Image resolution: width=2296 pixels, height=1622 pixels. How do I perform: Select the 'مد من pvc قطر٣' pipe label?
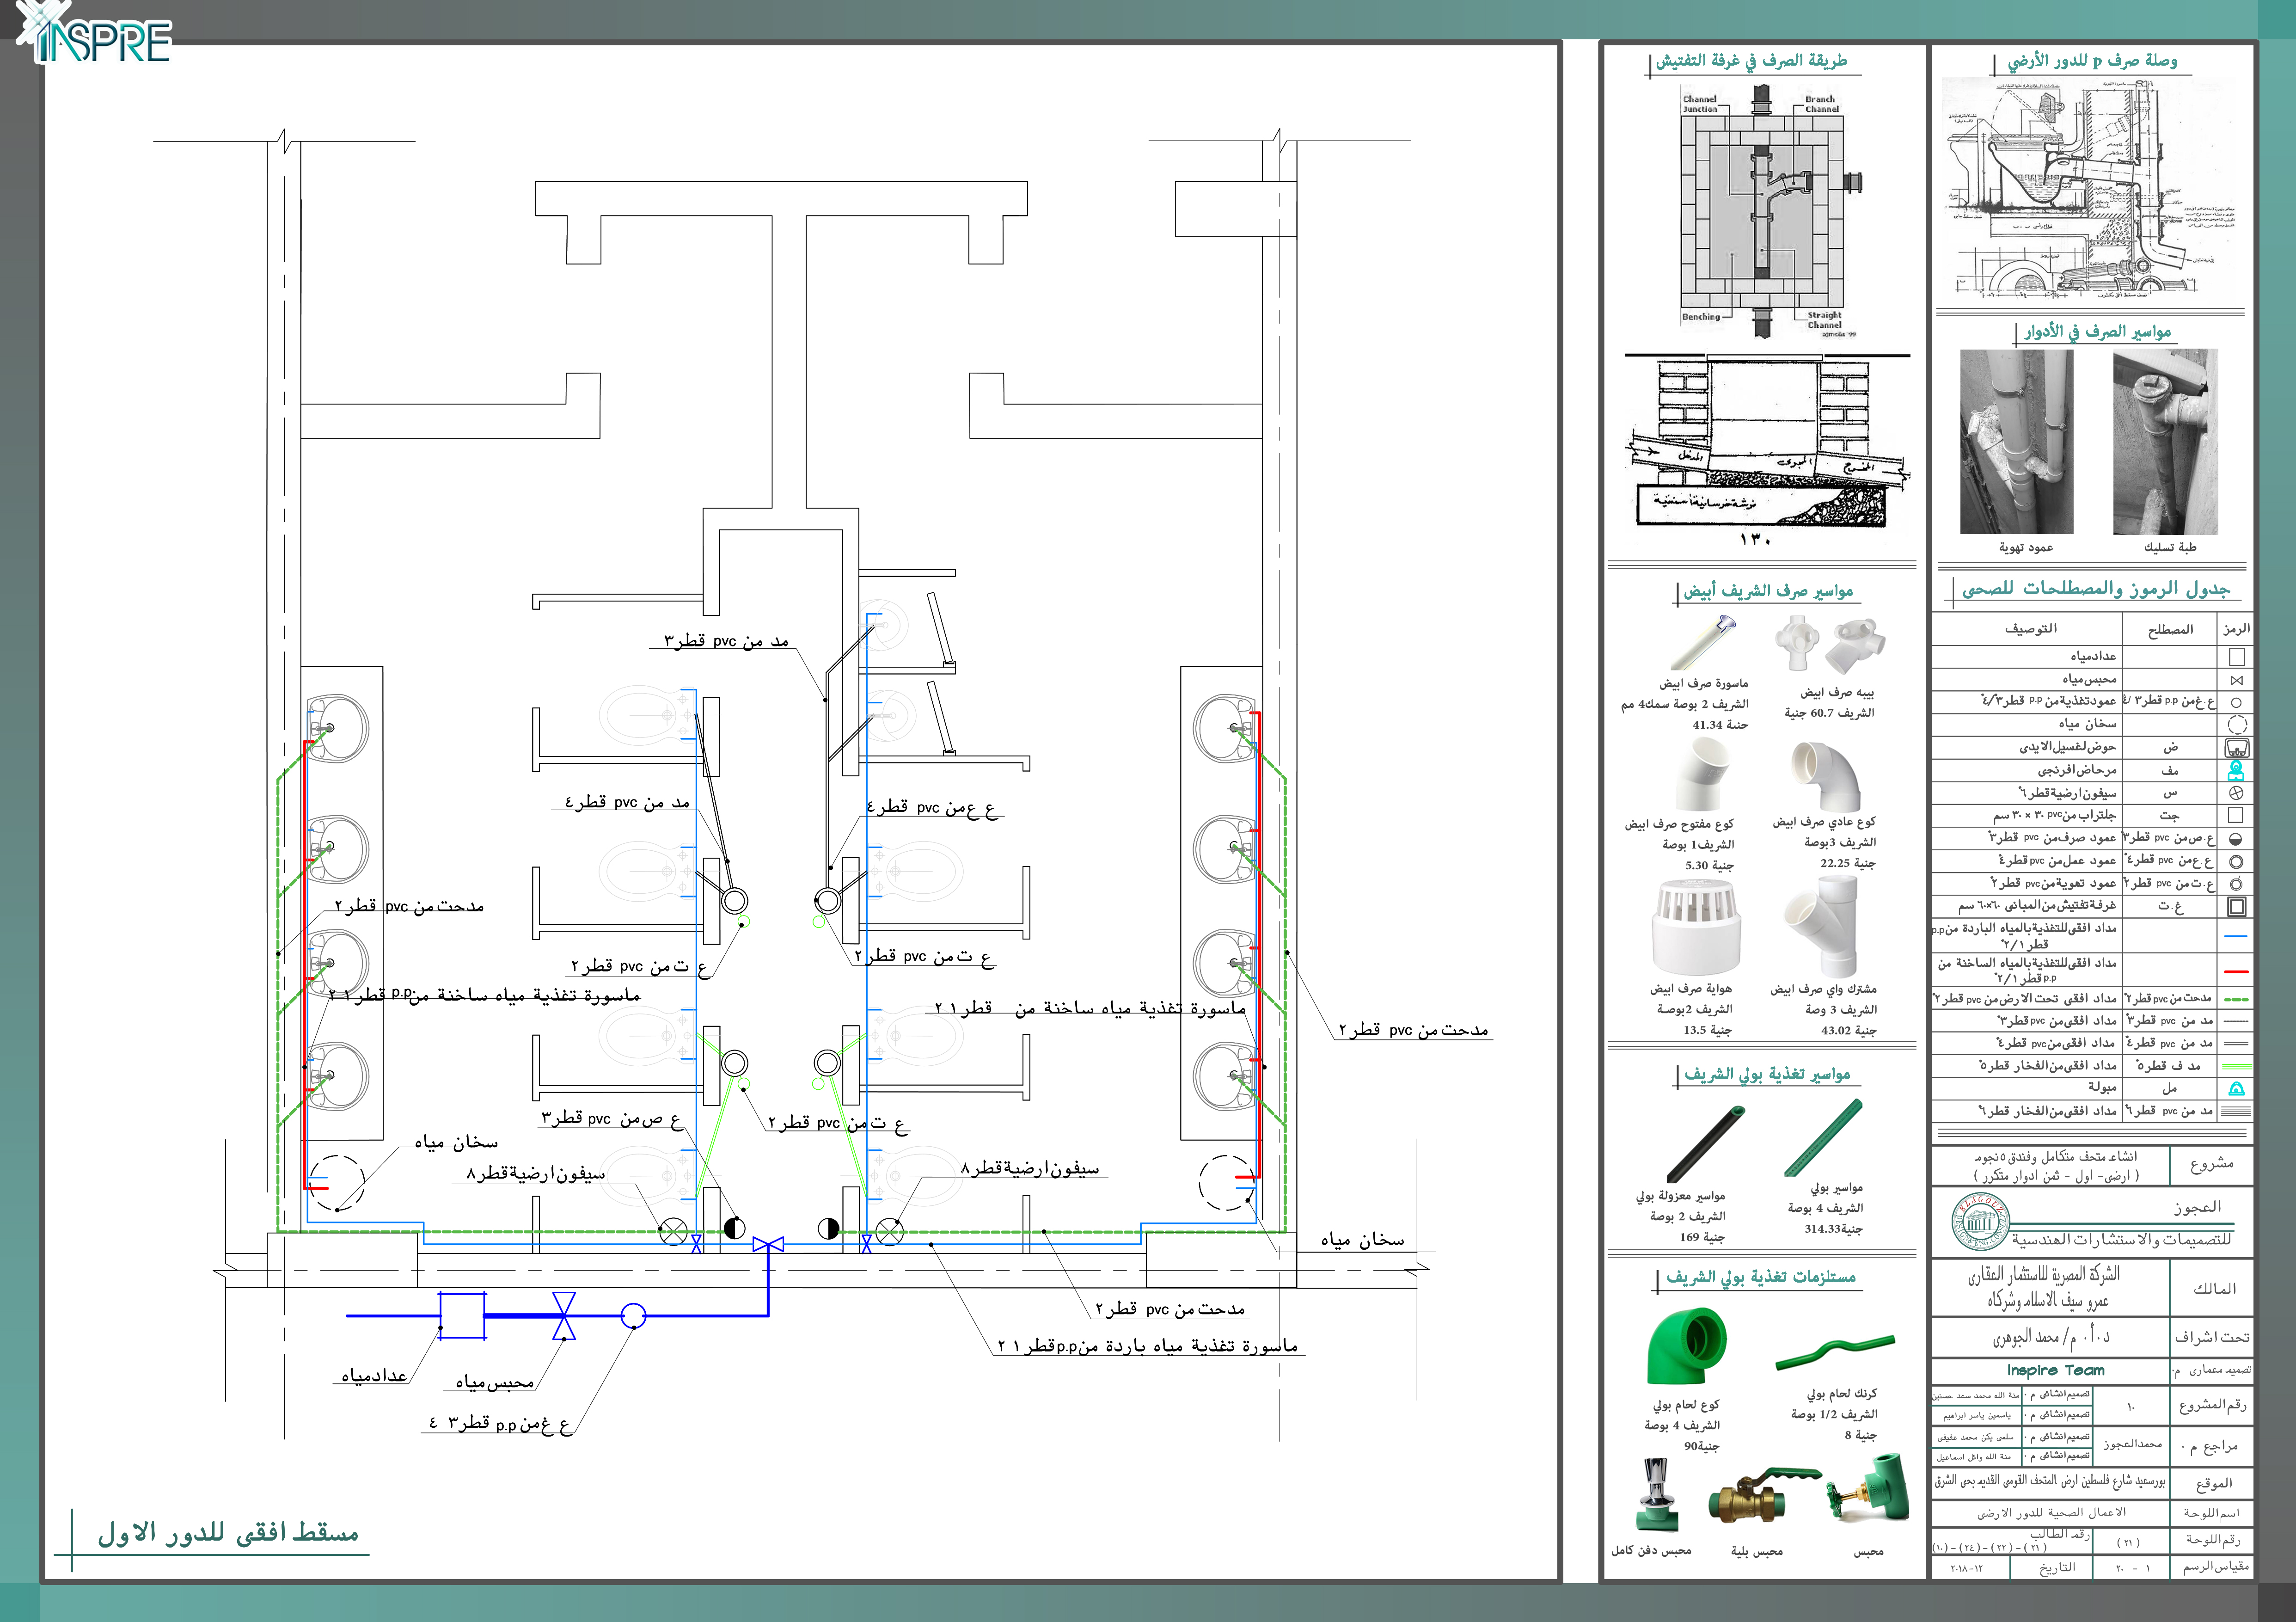tap(726, 640)
